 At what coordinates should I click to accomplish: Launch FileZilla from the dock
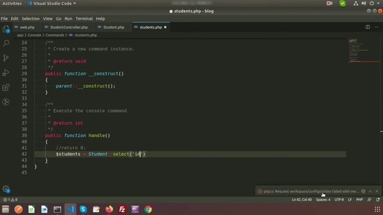pos(122,209)
